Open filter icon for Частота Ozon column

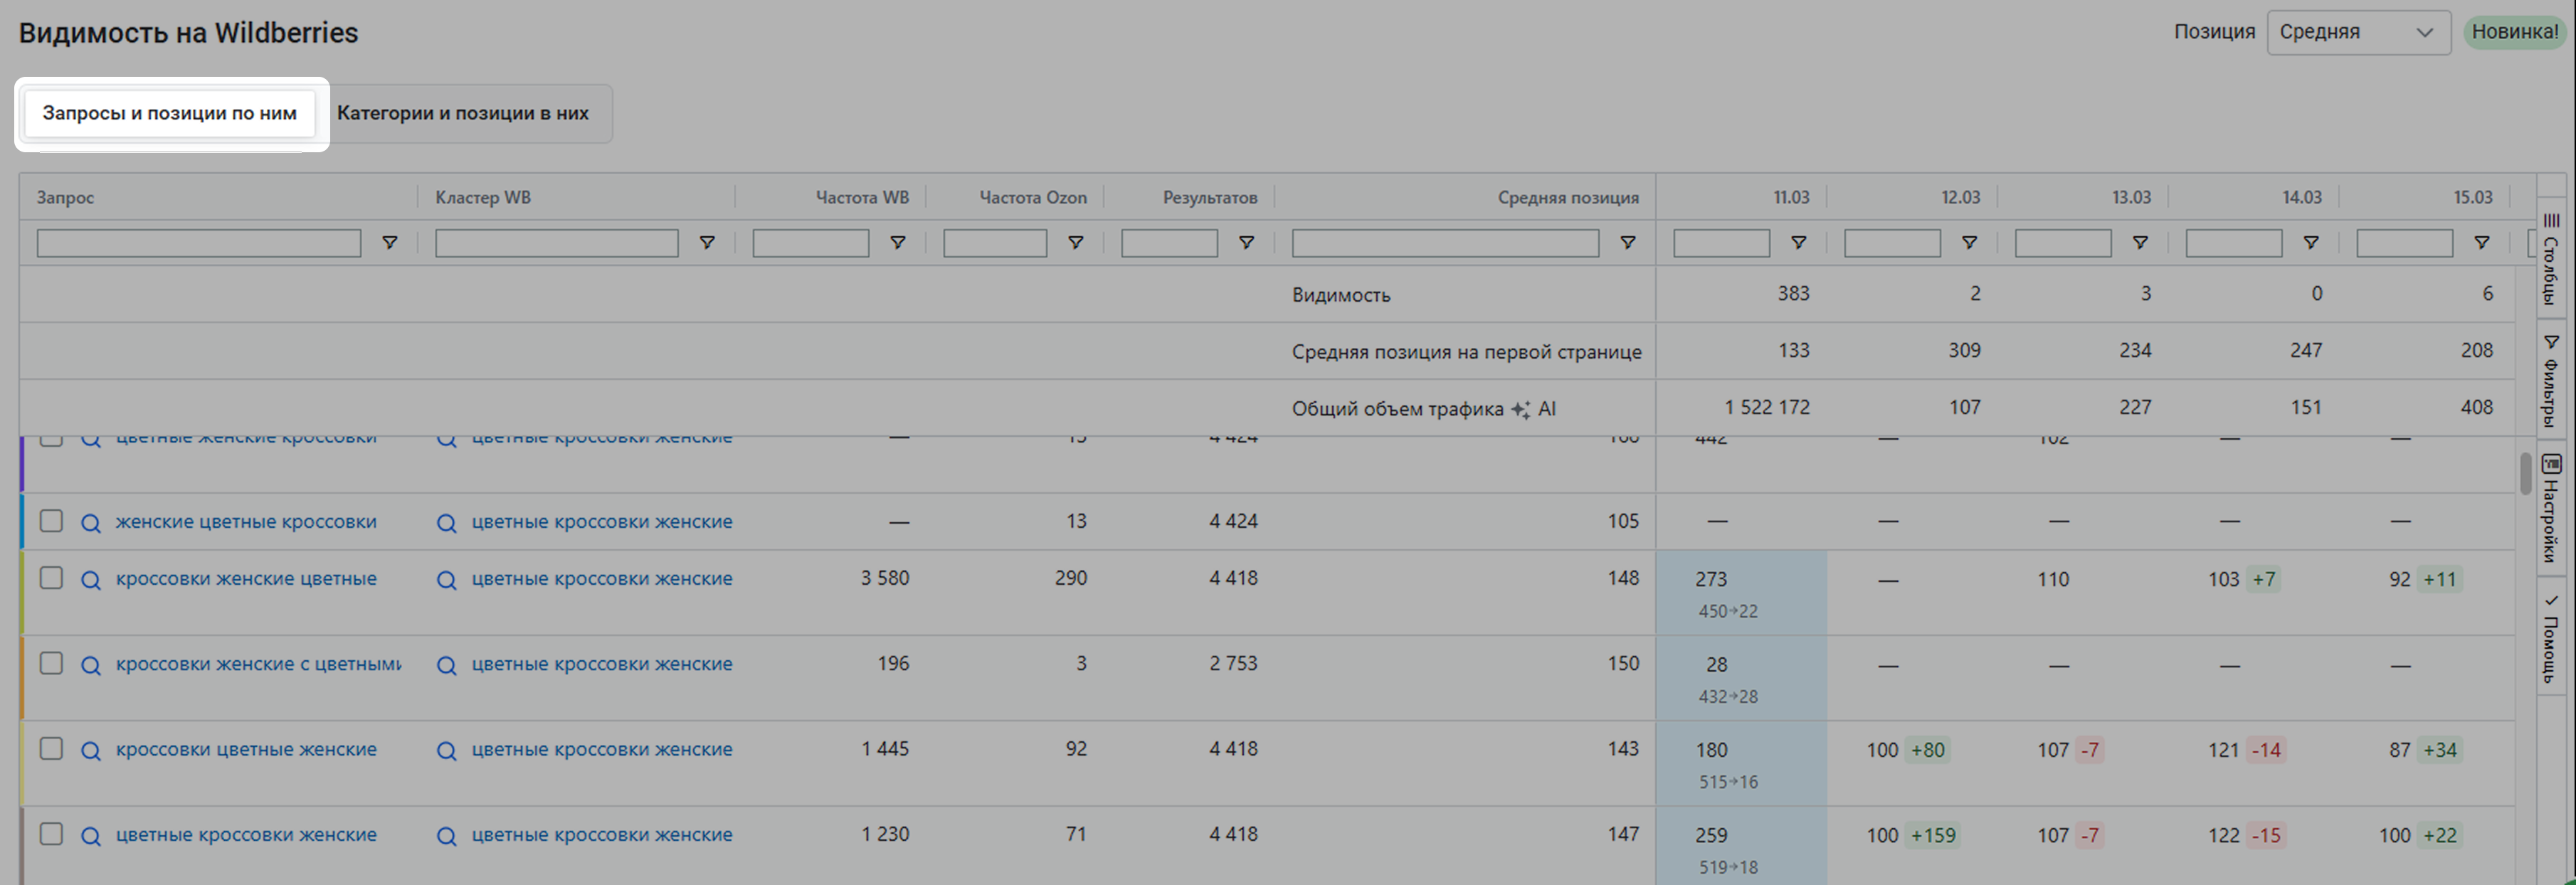point(1076,243)
